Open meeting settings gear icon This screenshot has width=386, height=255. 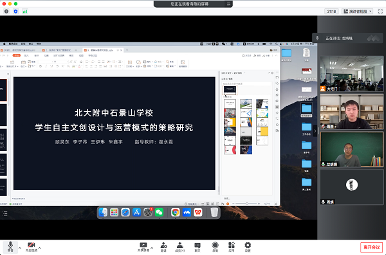[248, 247]
